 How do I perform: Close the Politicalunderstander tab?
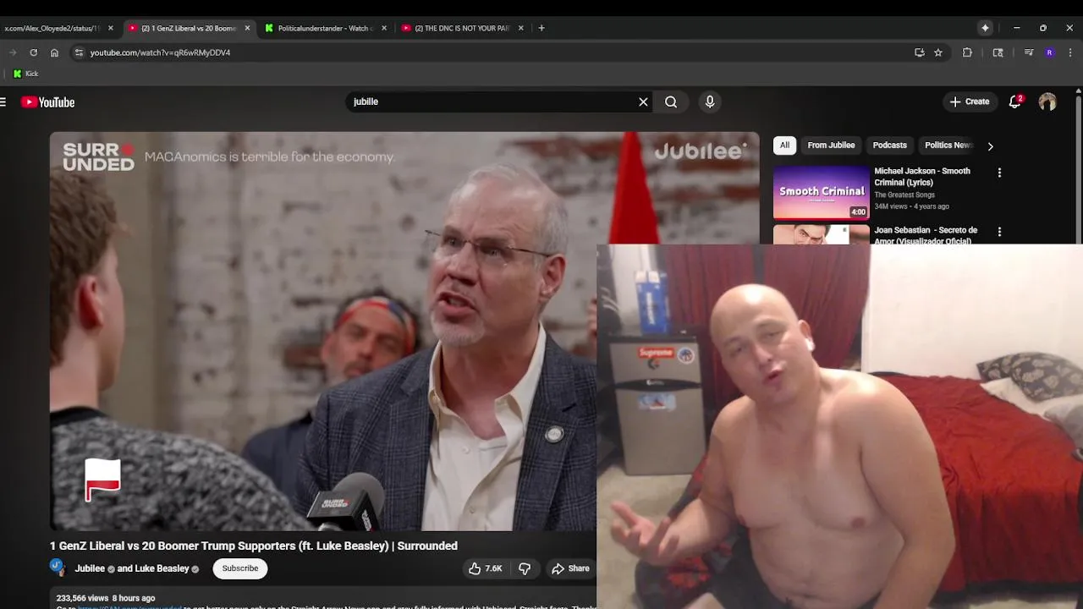pyautogui.click(x=384, y=28)
